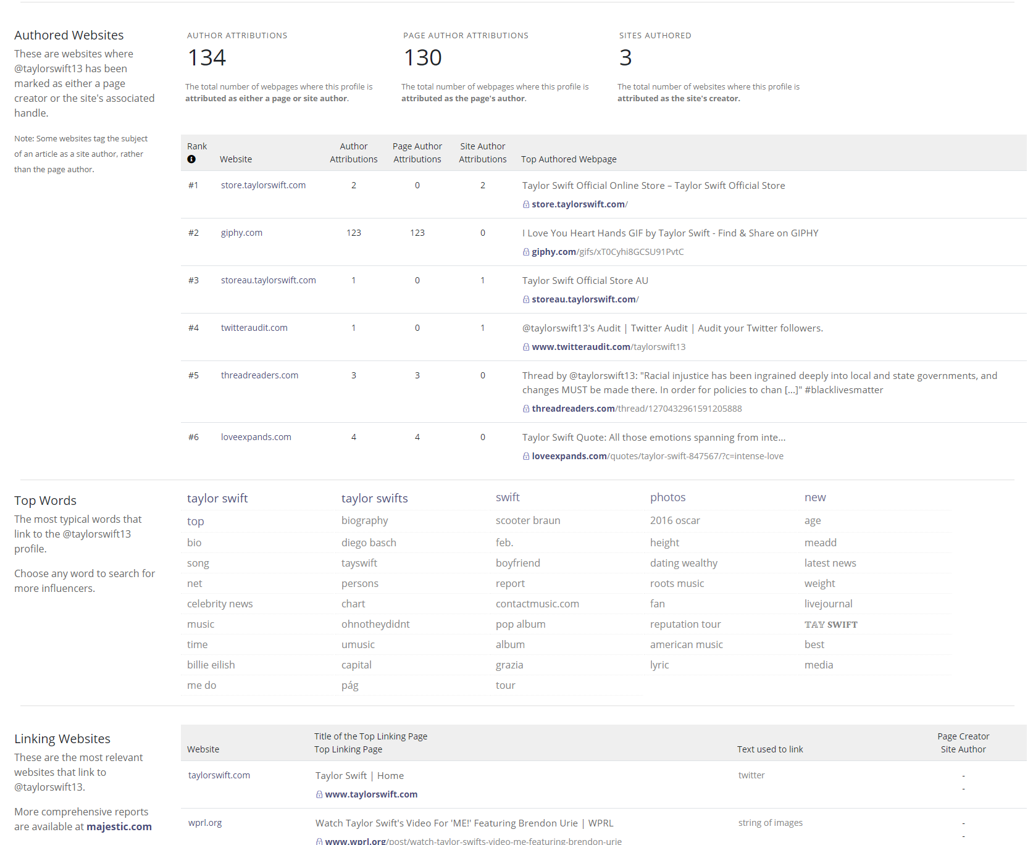Image resolution: width=1033 pixels, height=845 pixels.
Task: Click 'Text used to link' column header
Action: coord(770,749)
